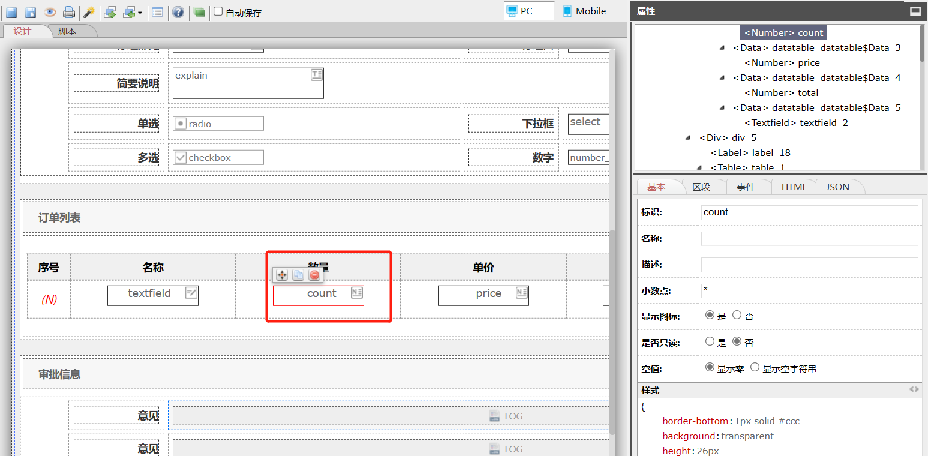Image resolution: width=928 pixels, height=456 pixels.
Task: Open the JSON properties tab
Action: click(838, 187)
